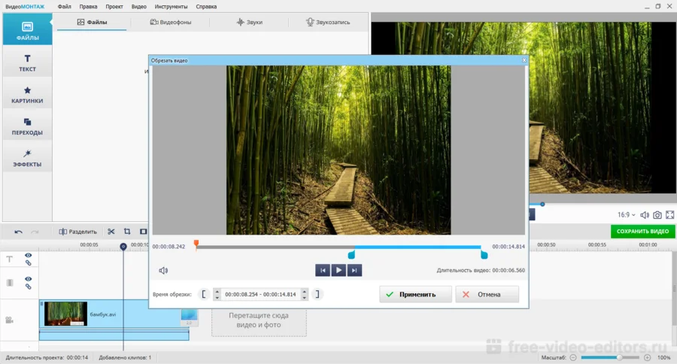
Task: Open the Видео menu
Action: point(138,7)
